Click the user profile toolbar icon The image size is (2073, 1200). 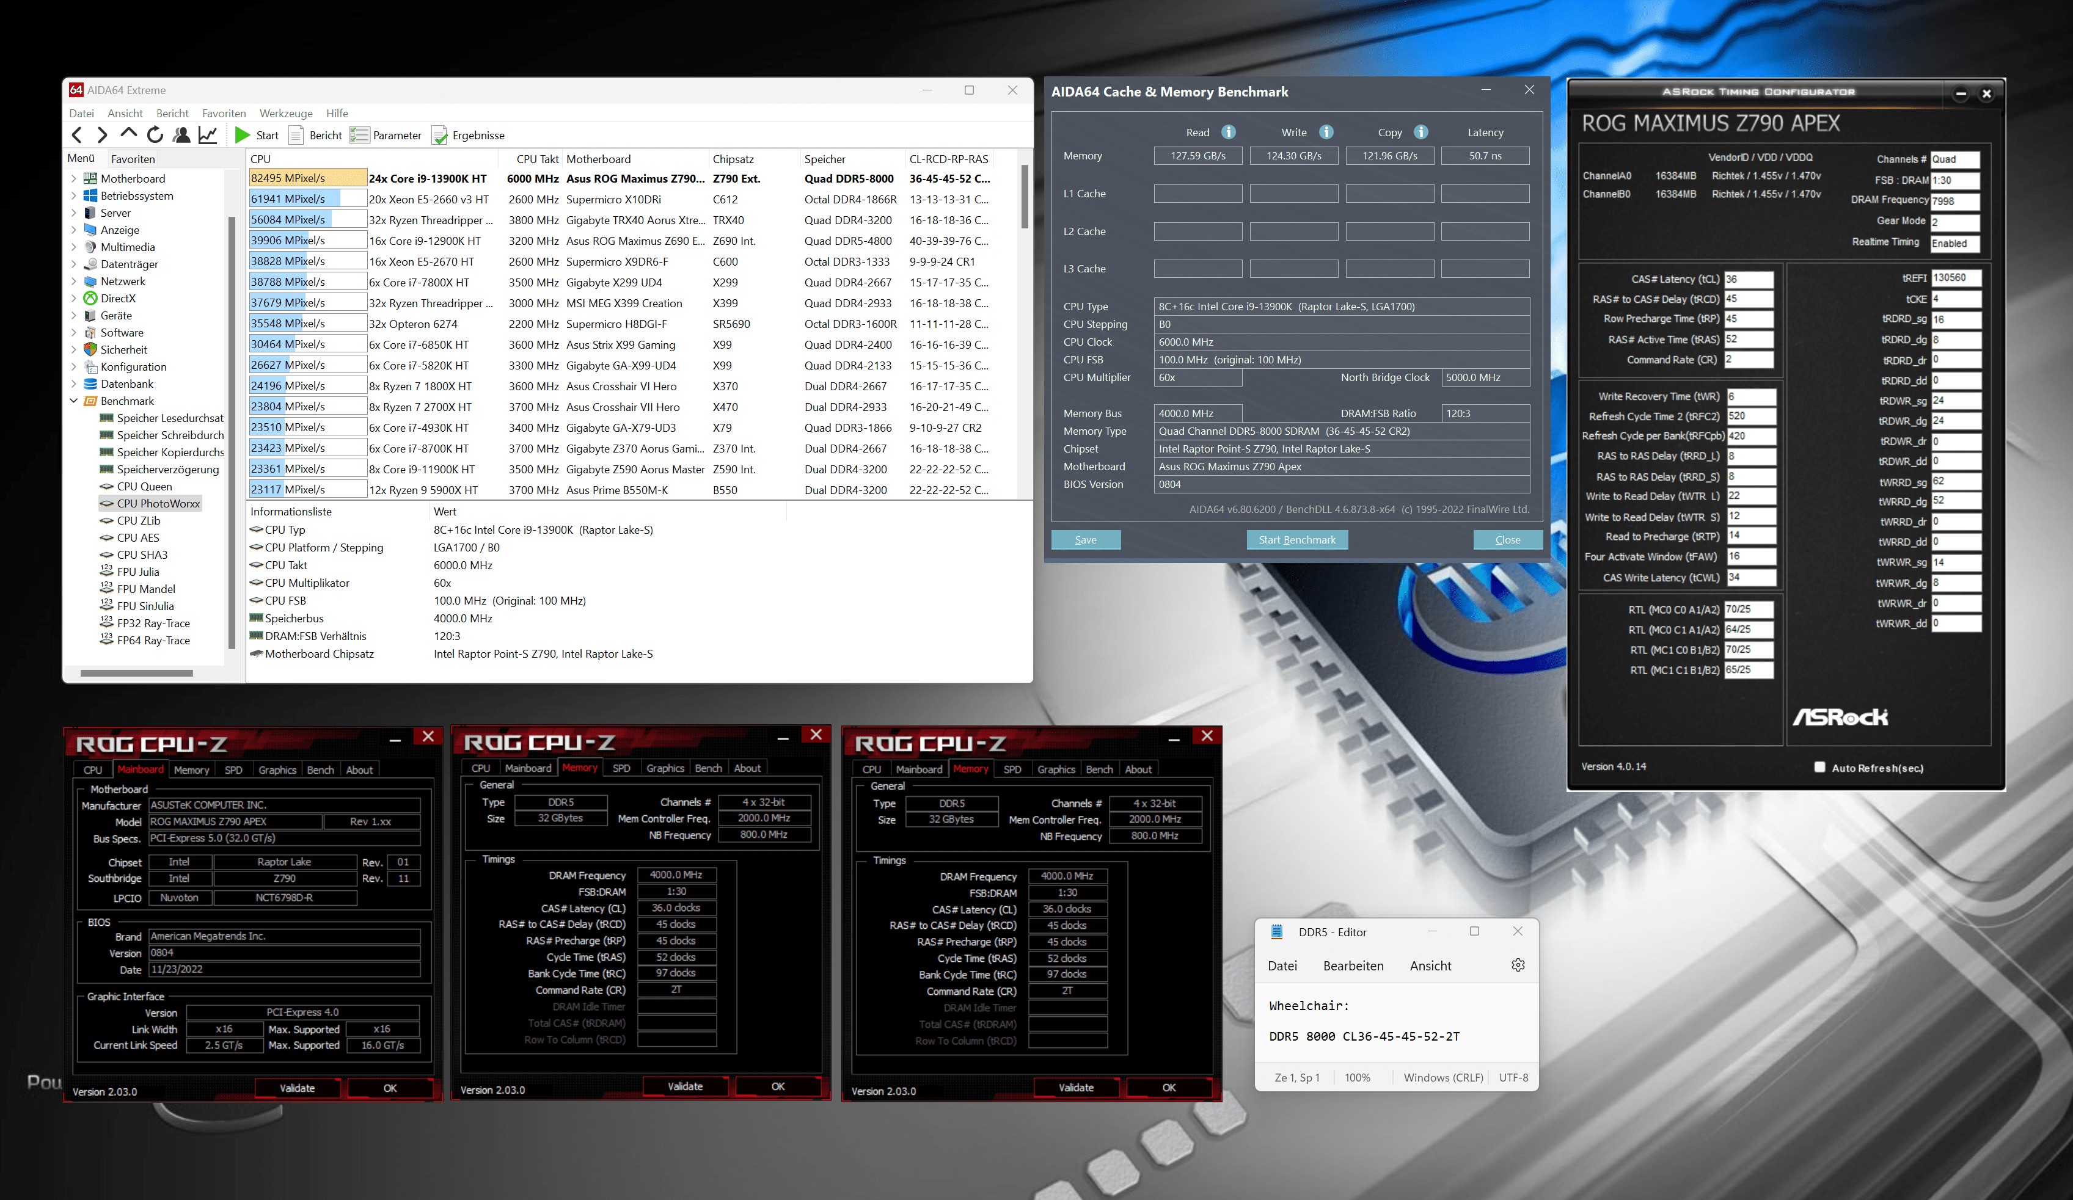click(x=182, y=135)
